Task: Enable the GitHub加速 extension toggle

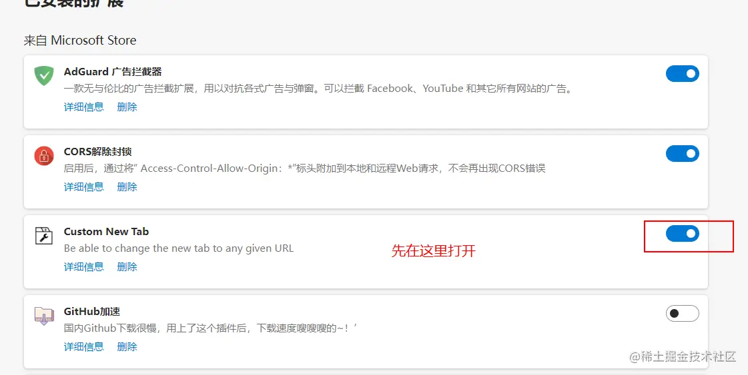Action: tap(682, 314)
